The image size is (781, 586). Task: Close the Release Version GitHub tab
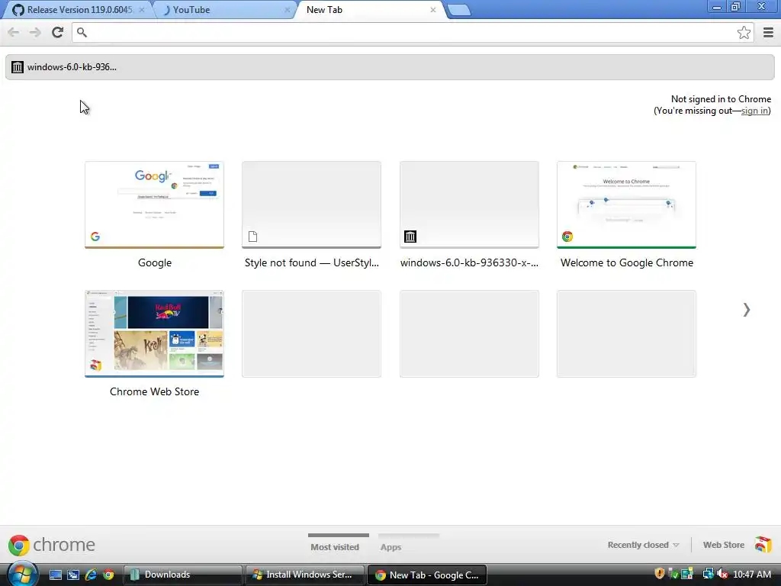pyautogui.click(x=141, y=10)
